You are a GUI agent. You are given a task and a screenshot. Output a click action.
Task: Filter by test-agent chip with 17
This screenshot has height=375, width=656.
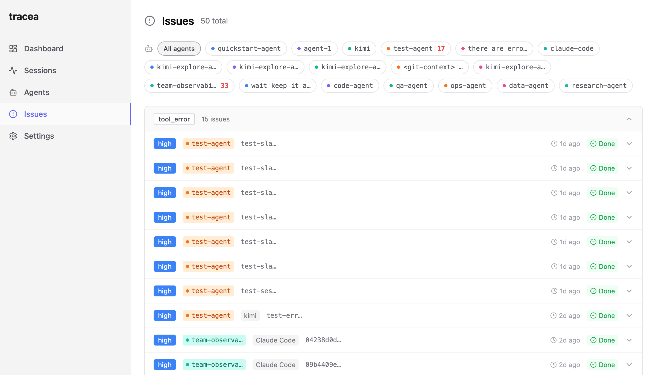point(416,49)
